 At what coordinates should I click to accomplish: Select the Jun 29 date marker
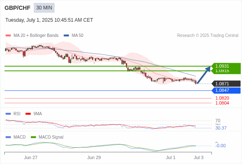[94, 157]
